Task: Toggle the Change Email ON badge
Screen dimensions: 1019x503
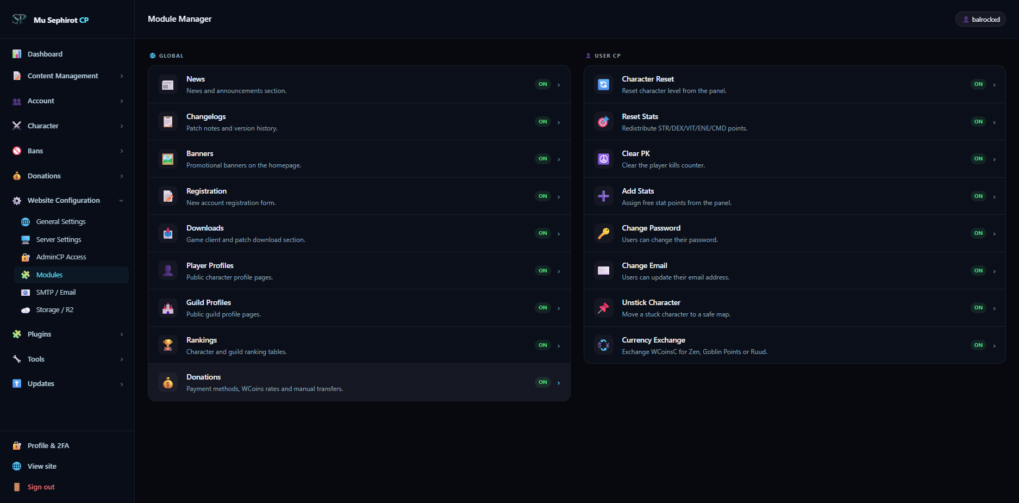Action: 978,271
